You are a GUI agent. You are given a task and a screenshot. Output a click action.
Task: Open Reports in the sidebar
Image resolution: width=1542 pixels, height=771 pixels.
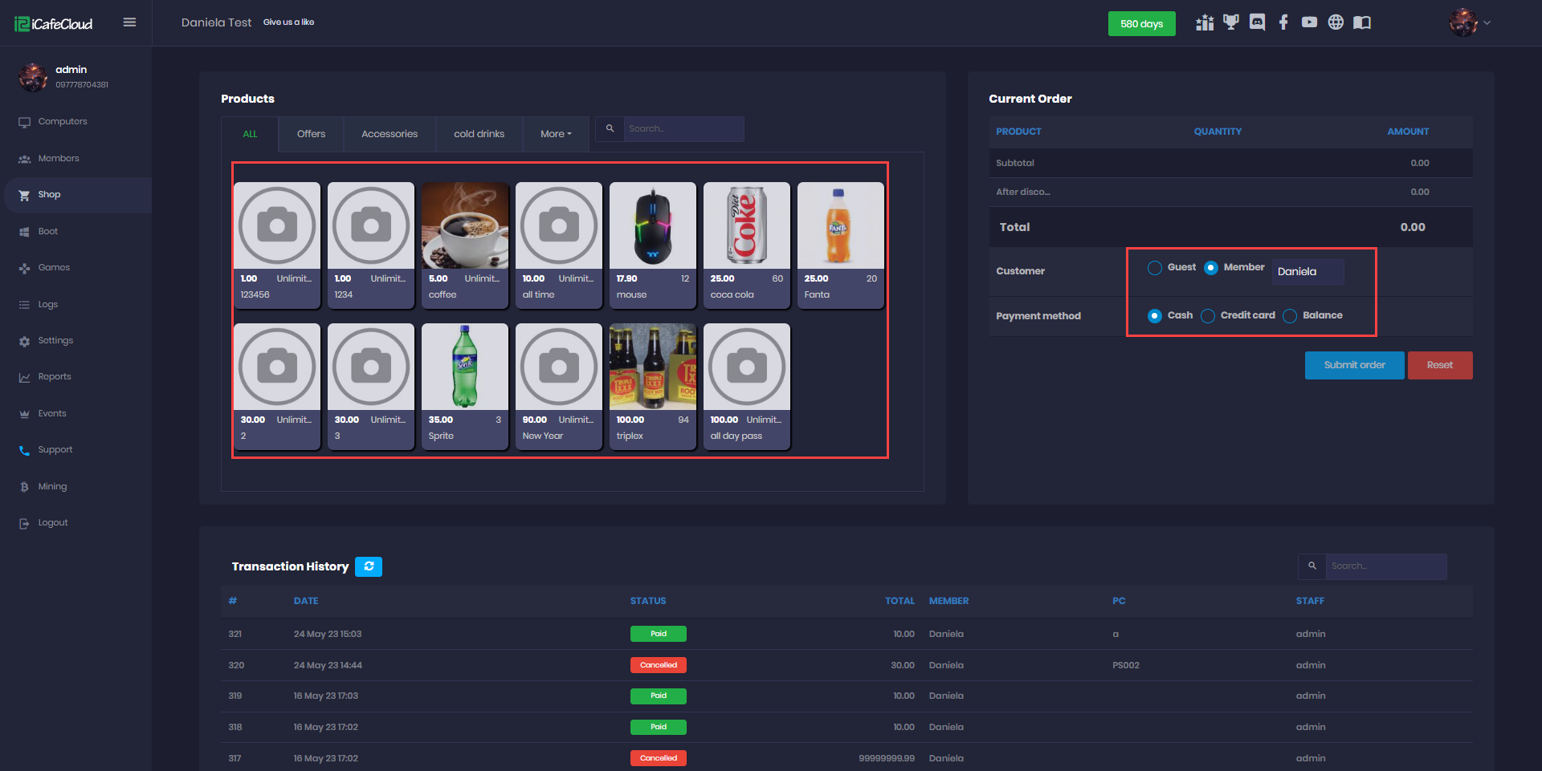click(x=55, y=377)
